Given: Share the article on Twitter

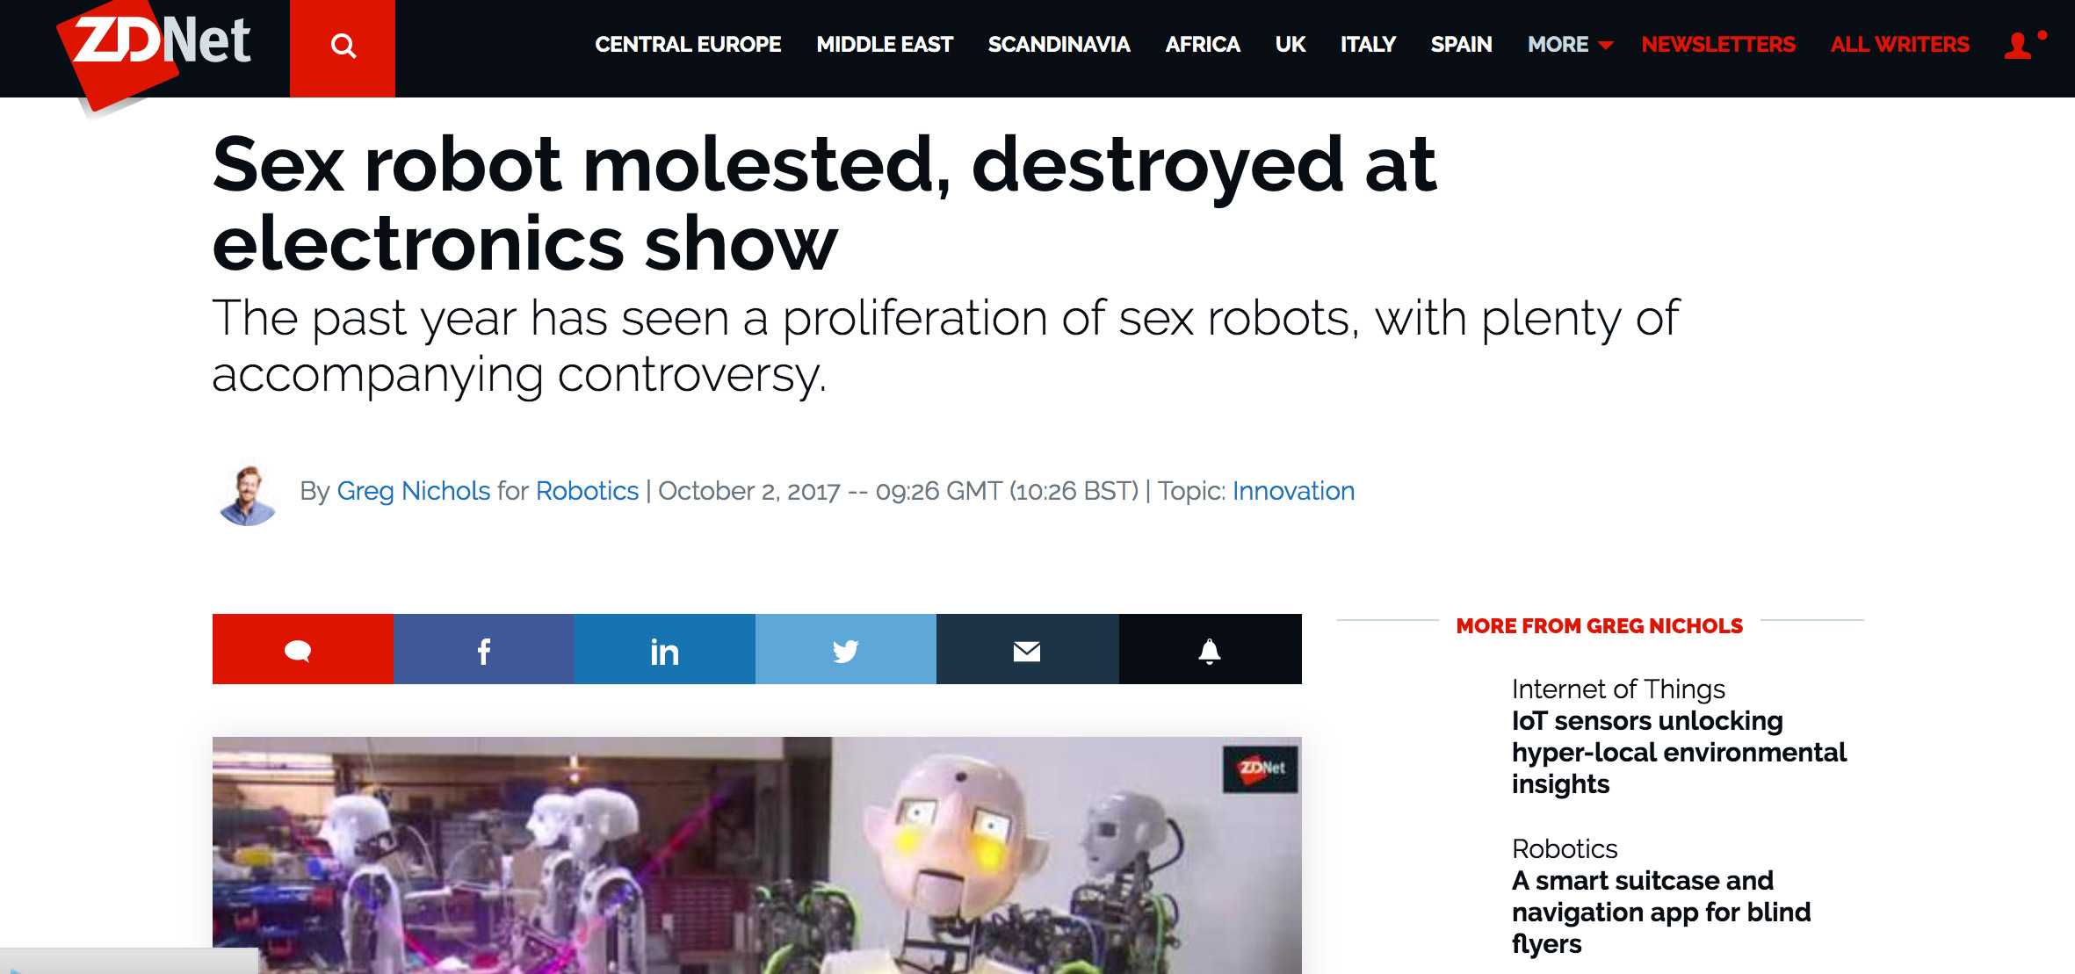Looking at the screenshot, I should pyautogui.click(x=845, y=649).
